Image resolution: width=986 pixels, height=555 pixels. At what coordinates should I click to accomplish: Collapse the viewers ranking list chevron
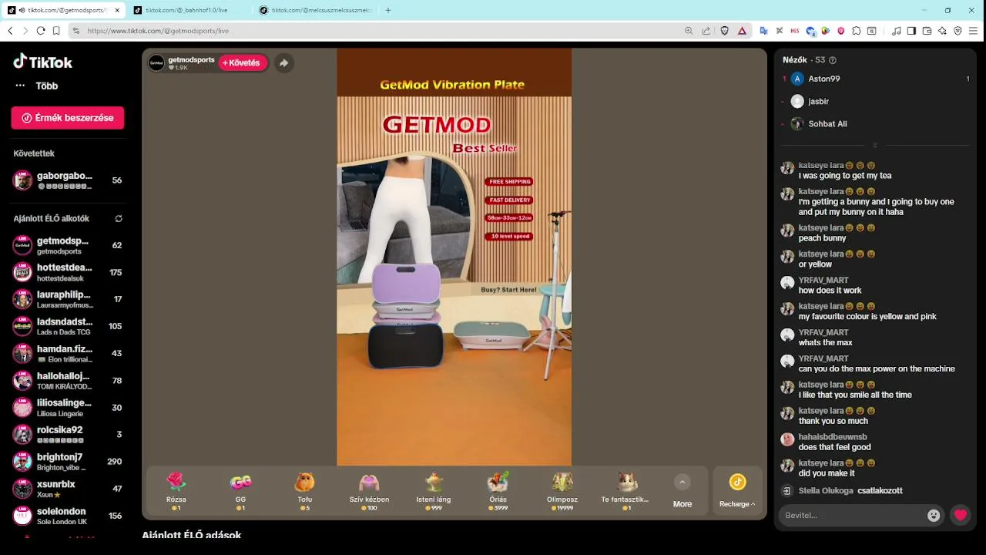875,146
